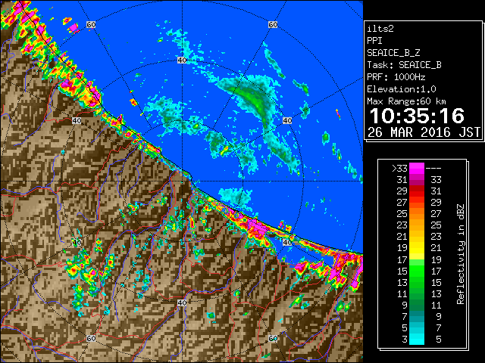The height and width of the screenshot is (363, 485).
Task: Click the radar site name 'ilts2'
Action: (380, 29)
